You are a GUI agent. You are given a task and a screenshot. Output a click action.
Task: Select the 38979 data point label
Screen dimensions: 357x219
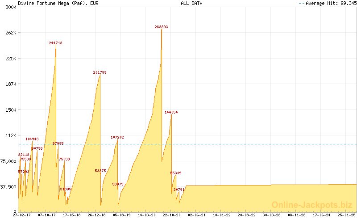click(x=118, y=184)
